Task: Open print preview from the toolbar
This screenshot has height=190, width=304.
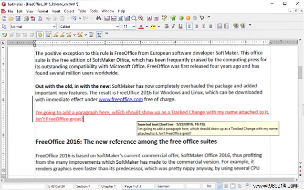Action: [x=40, y=19]
